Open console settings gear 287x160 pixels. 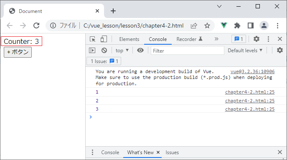[280, 50]
